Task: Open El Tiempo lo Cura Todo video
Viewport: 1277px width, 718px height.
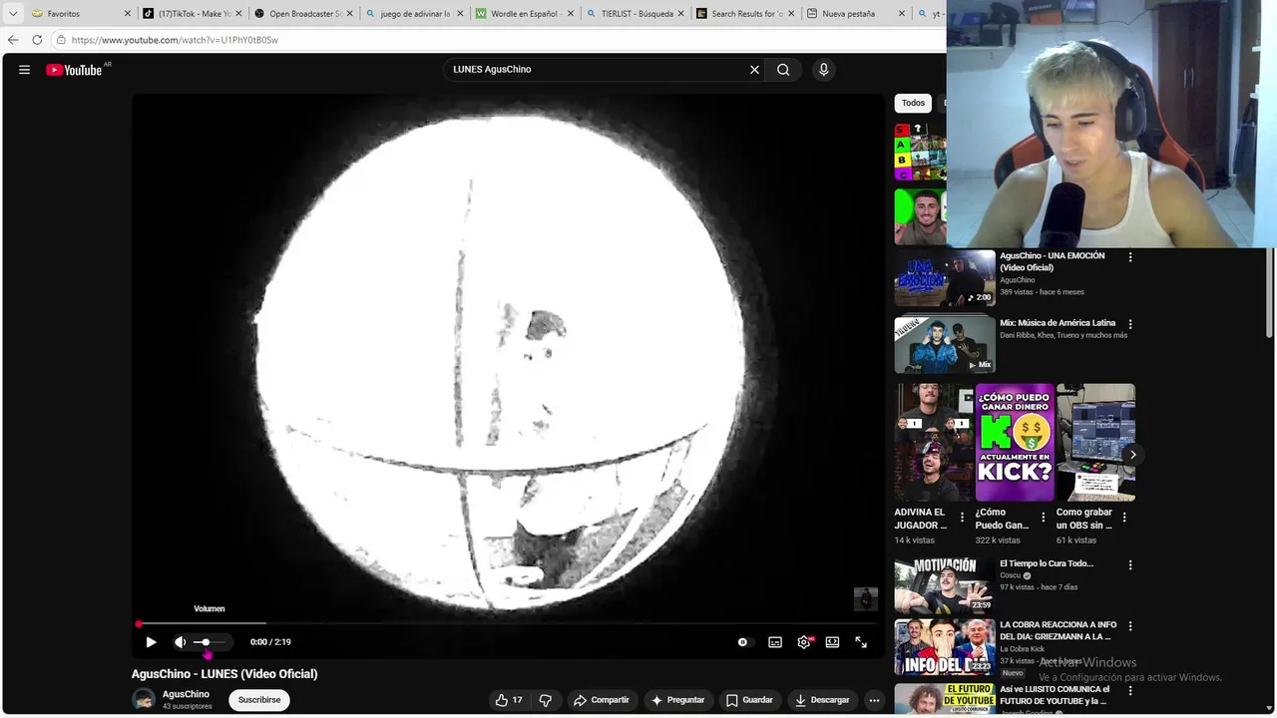Action: coord(945,585)
